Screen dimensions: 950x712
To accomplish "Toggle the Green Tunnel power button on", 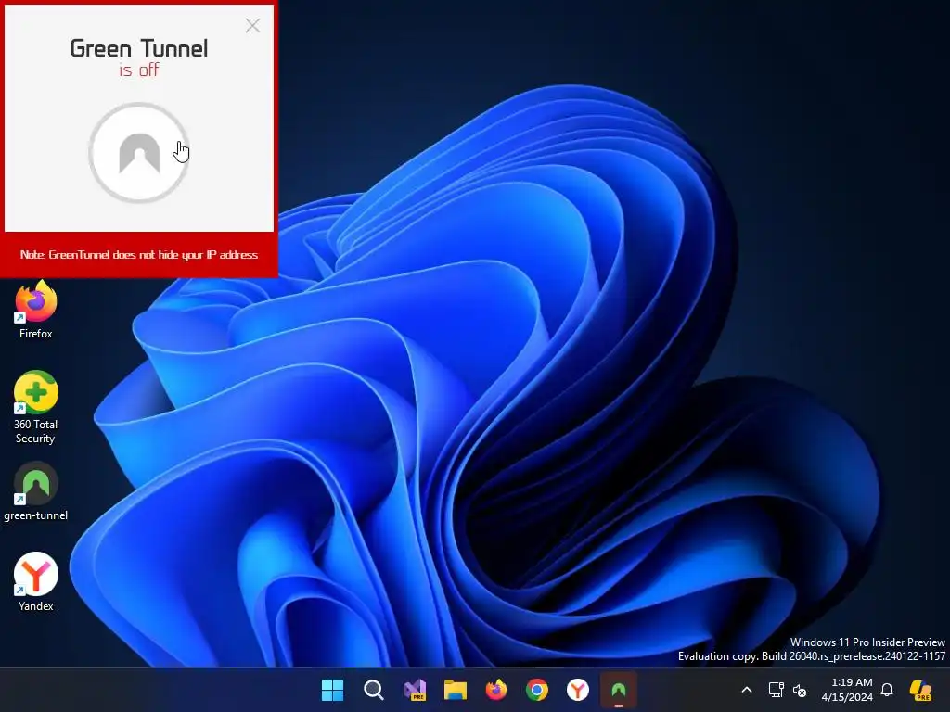I will click(x=139, y=153).
